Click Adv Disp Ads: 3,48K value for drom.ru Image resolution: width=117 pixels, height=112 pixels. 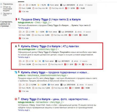pyautogui.click(x=47, y=35)
